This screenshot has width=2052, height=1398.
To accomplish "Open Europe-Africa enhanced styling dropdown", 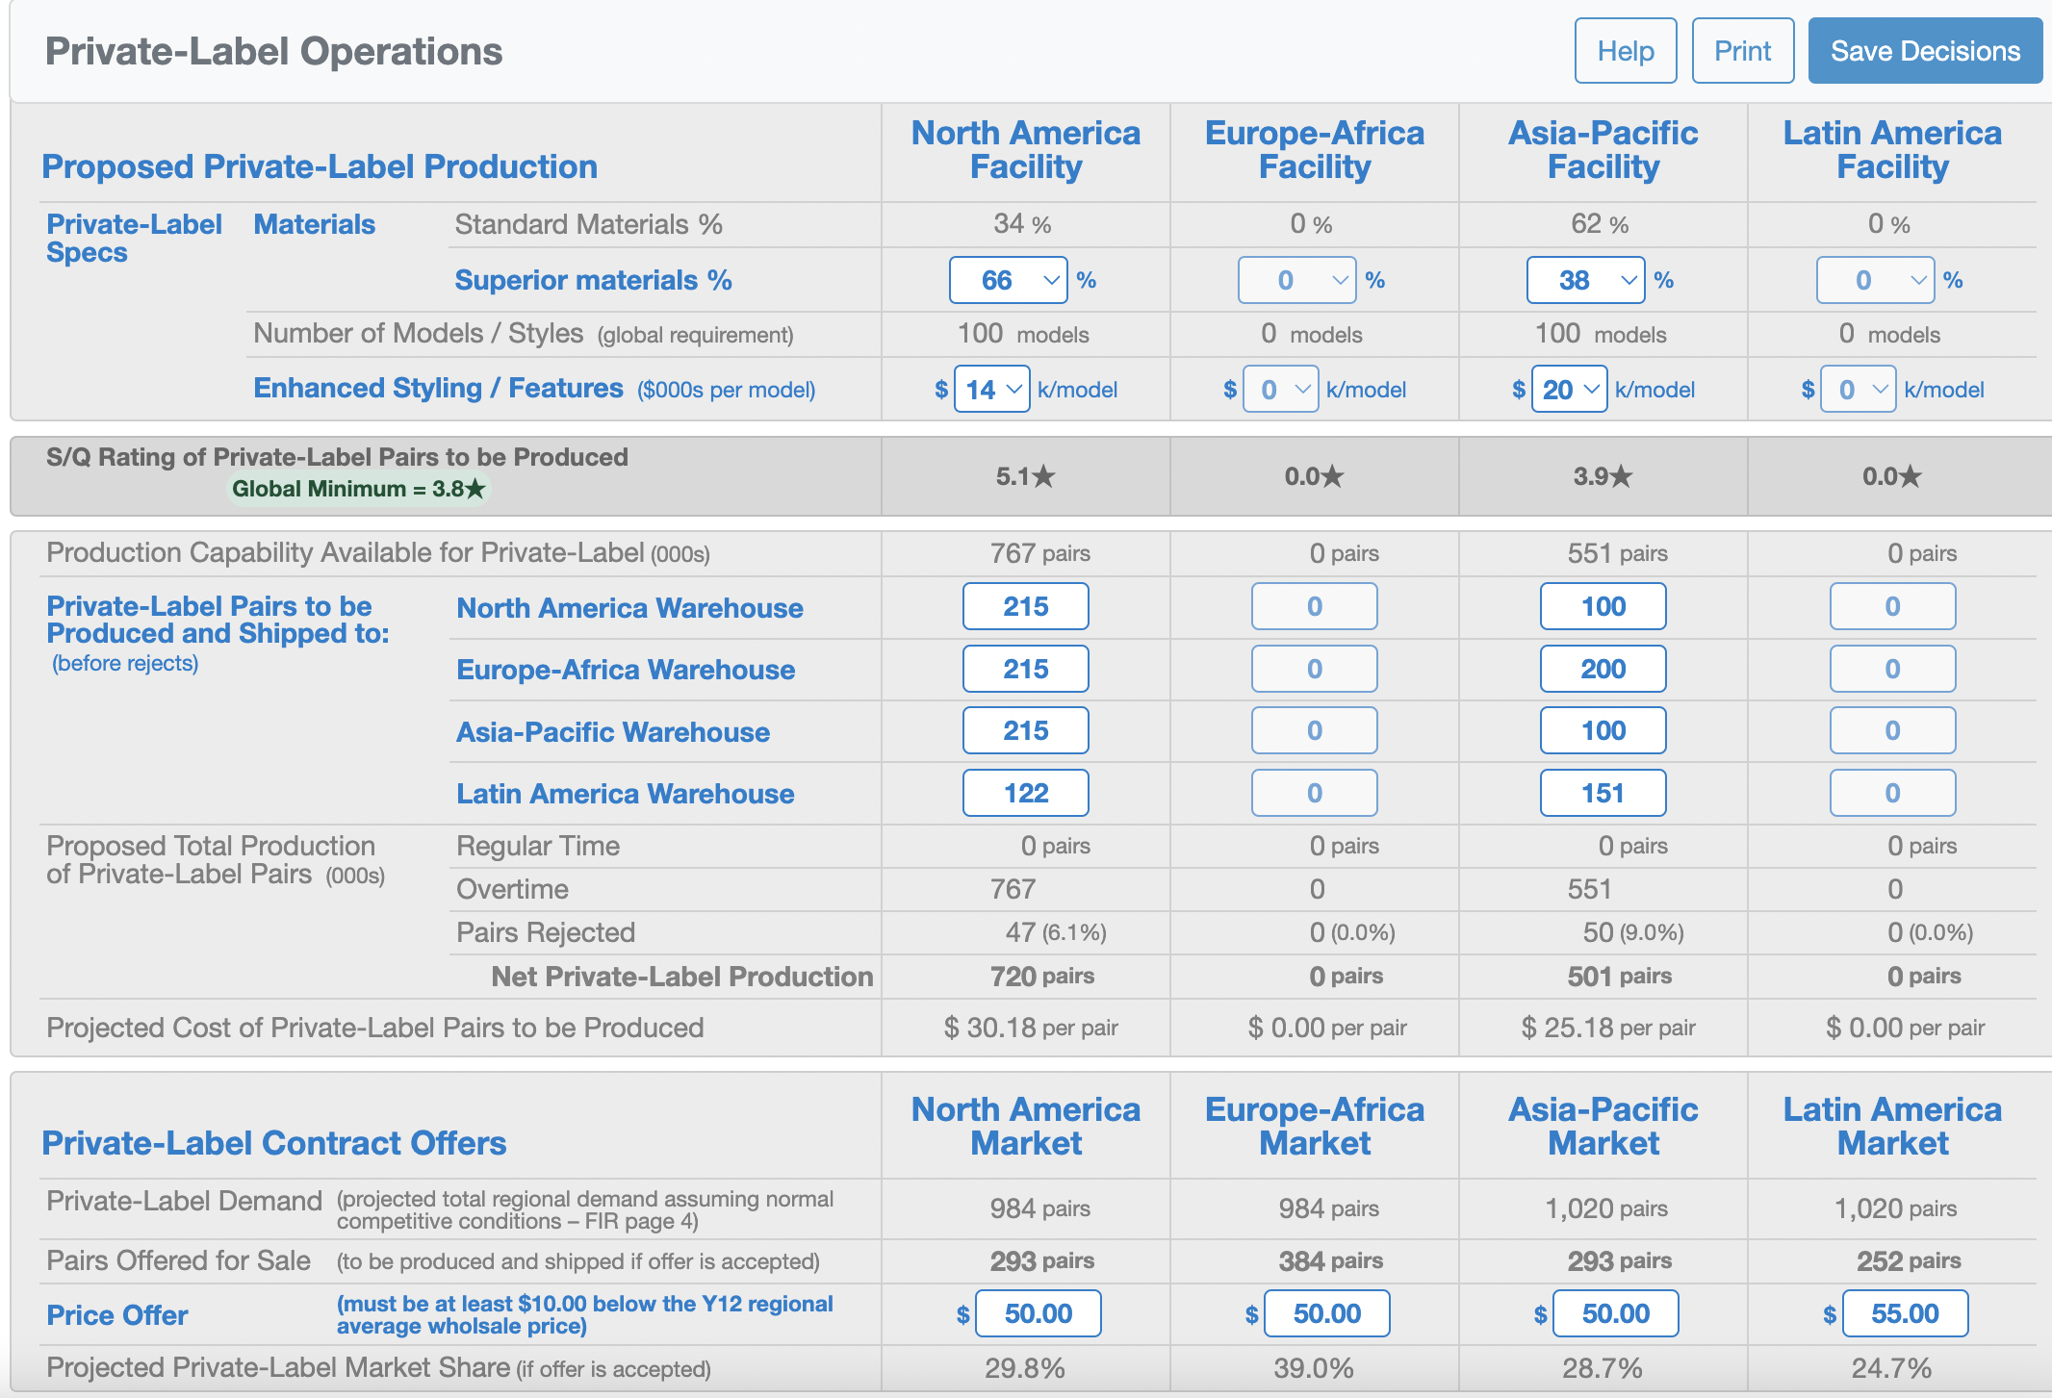I will click(1280, 390).
